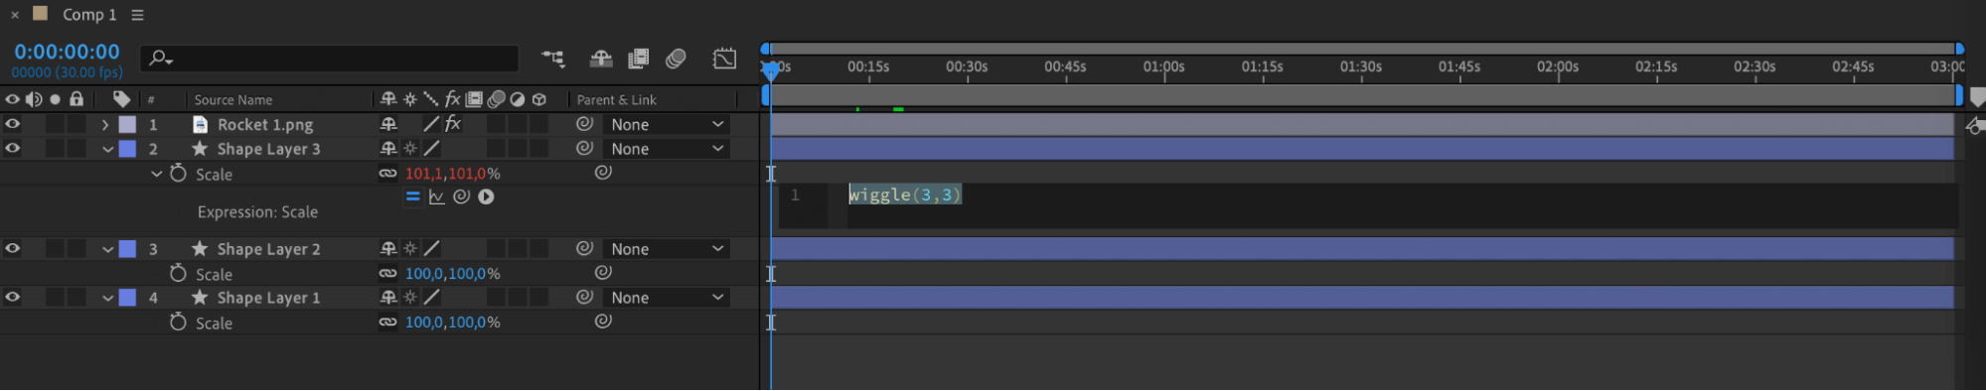Open the Composition Mini-Flowchart icon
The image size is (1986, 391).
[552, 59]
